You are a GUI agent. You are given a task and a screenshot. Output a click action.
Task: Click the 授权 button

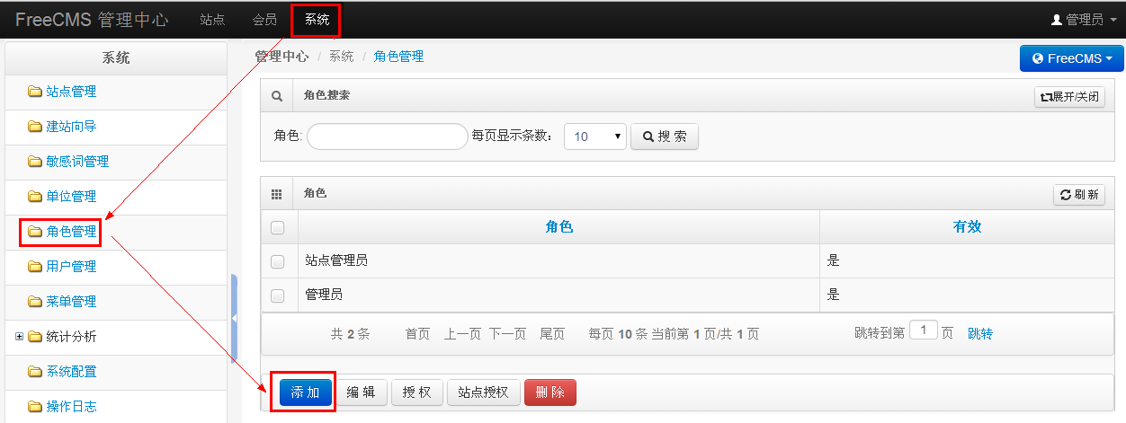pos(417,392)
